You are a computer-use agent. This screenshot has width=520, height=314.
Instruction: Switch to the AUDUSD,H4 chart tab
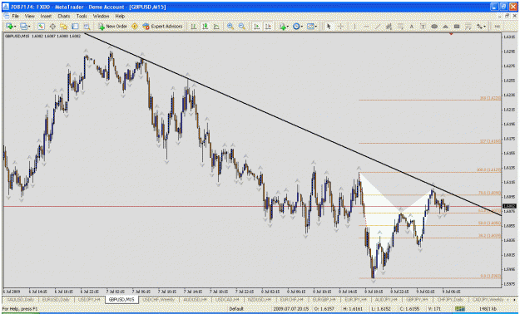(x=195, y=299)
